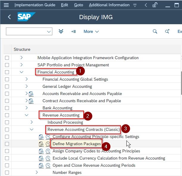Expand Contract Accounts Receivable and Payable node
The image size is (182, 176).
tap(26, 101)
